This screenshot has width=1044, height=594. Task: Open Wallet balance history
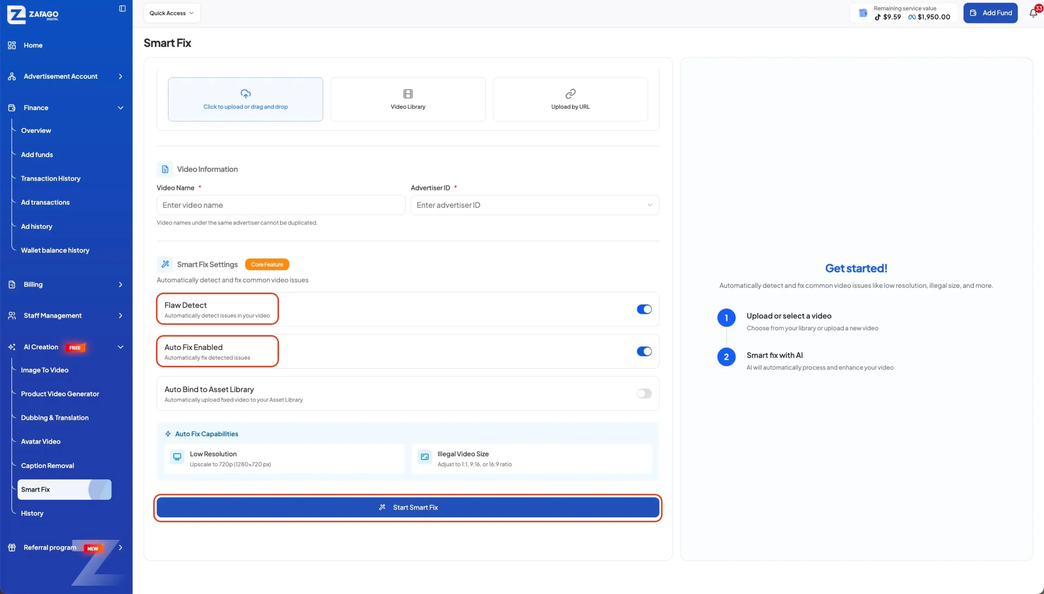[x=55, y=250]
